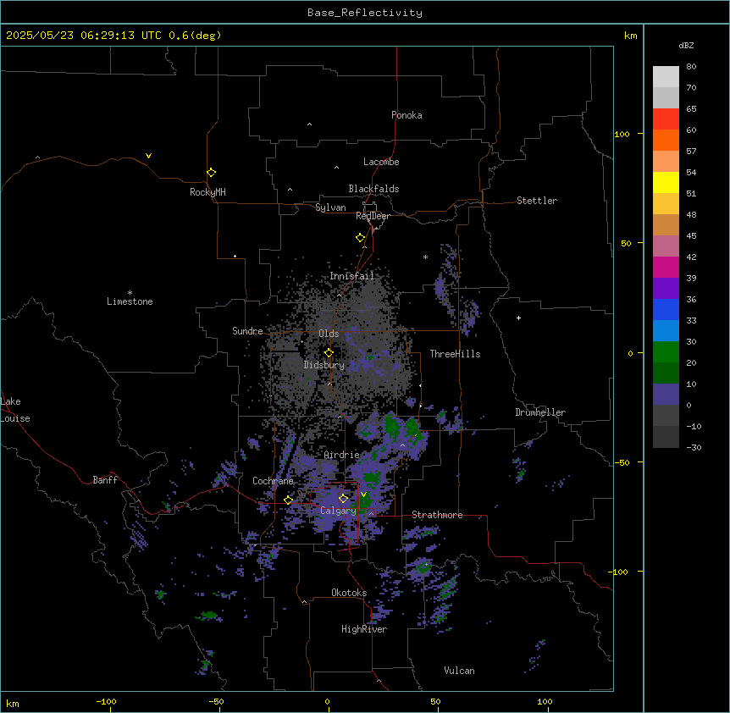730x713 pixels.
Task: Click the legend value 45
Action: pos(691,236)
